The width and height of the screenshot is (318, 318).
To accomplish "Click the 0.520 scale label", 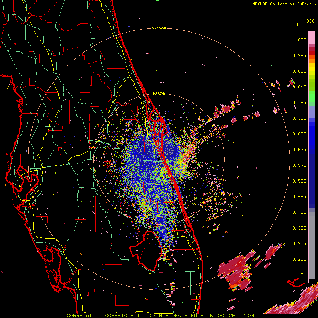I will [299, 181].
